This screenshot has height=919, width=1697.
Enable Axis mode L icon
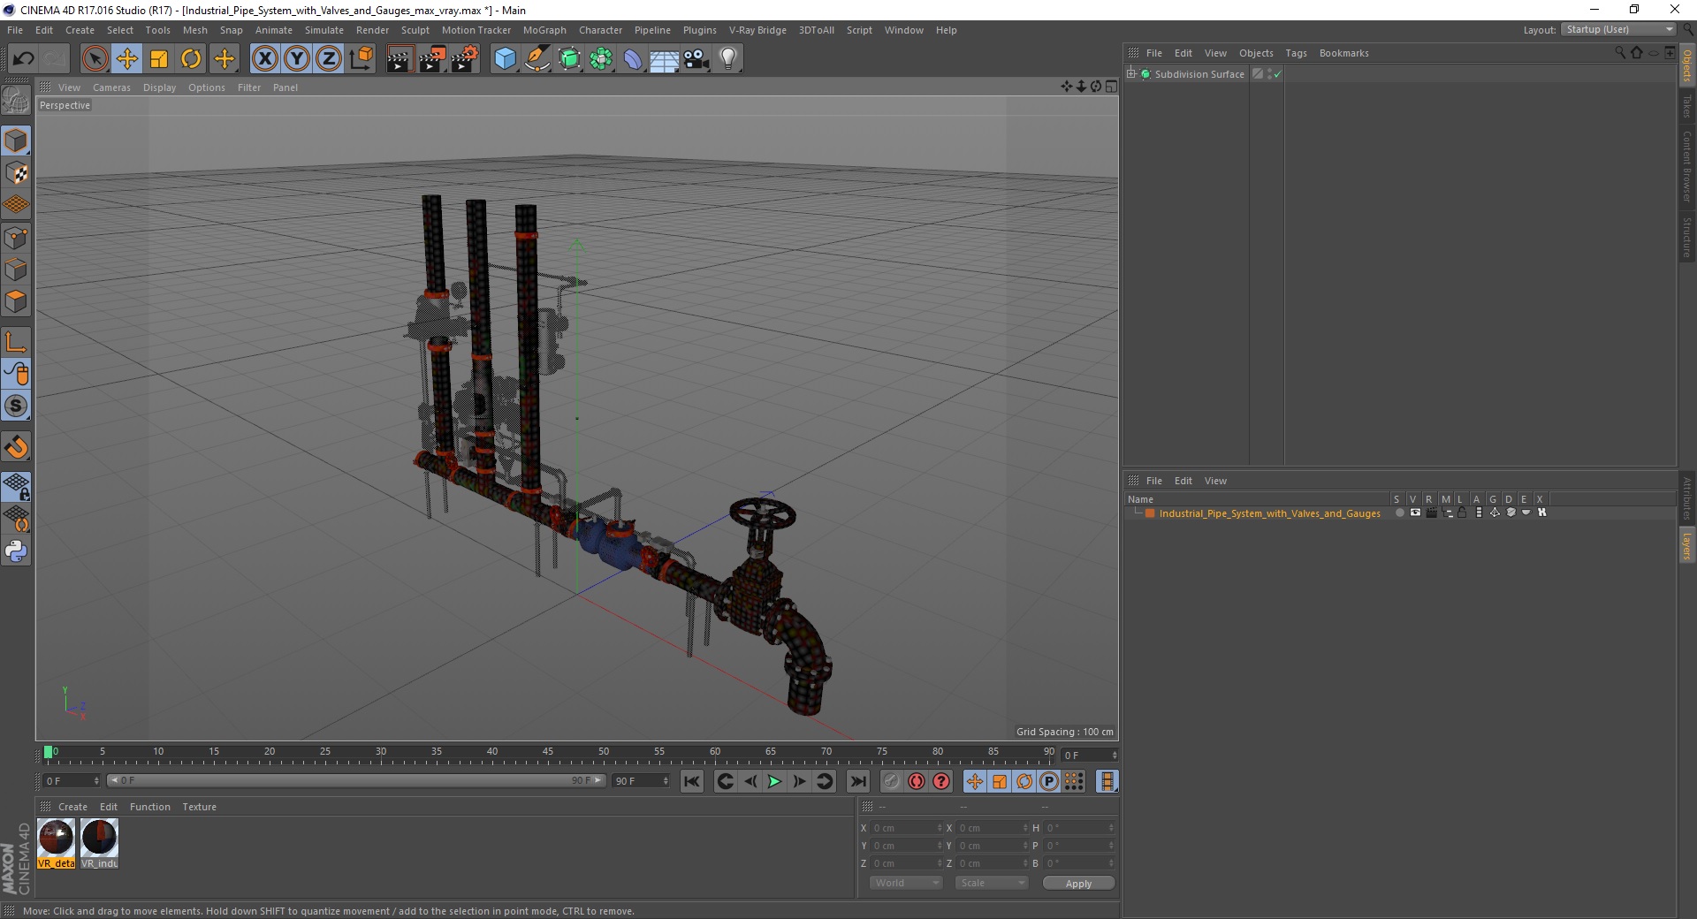click(16, 342)
